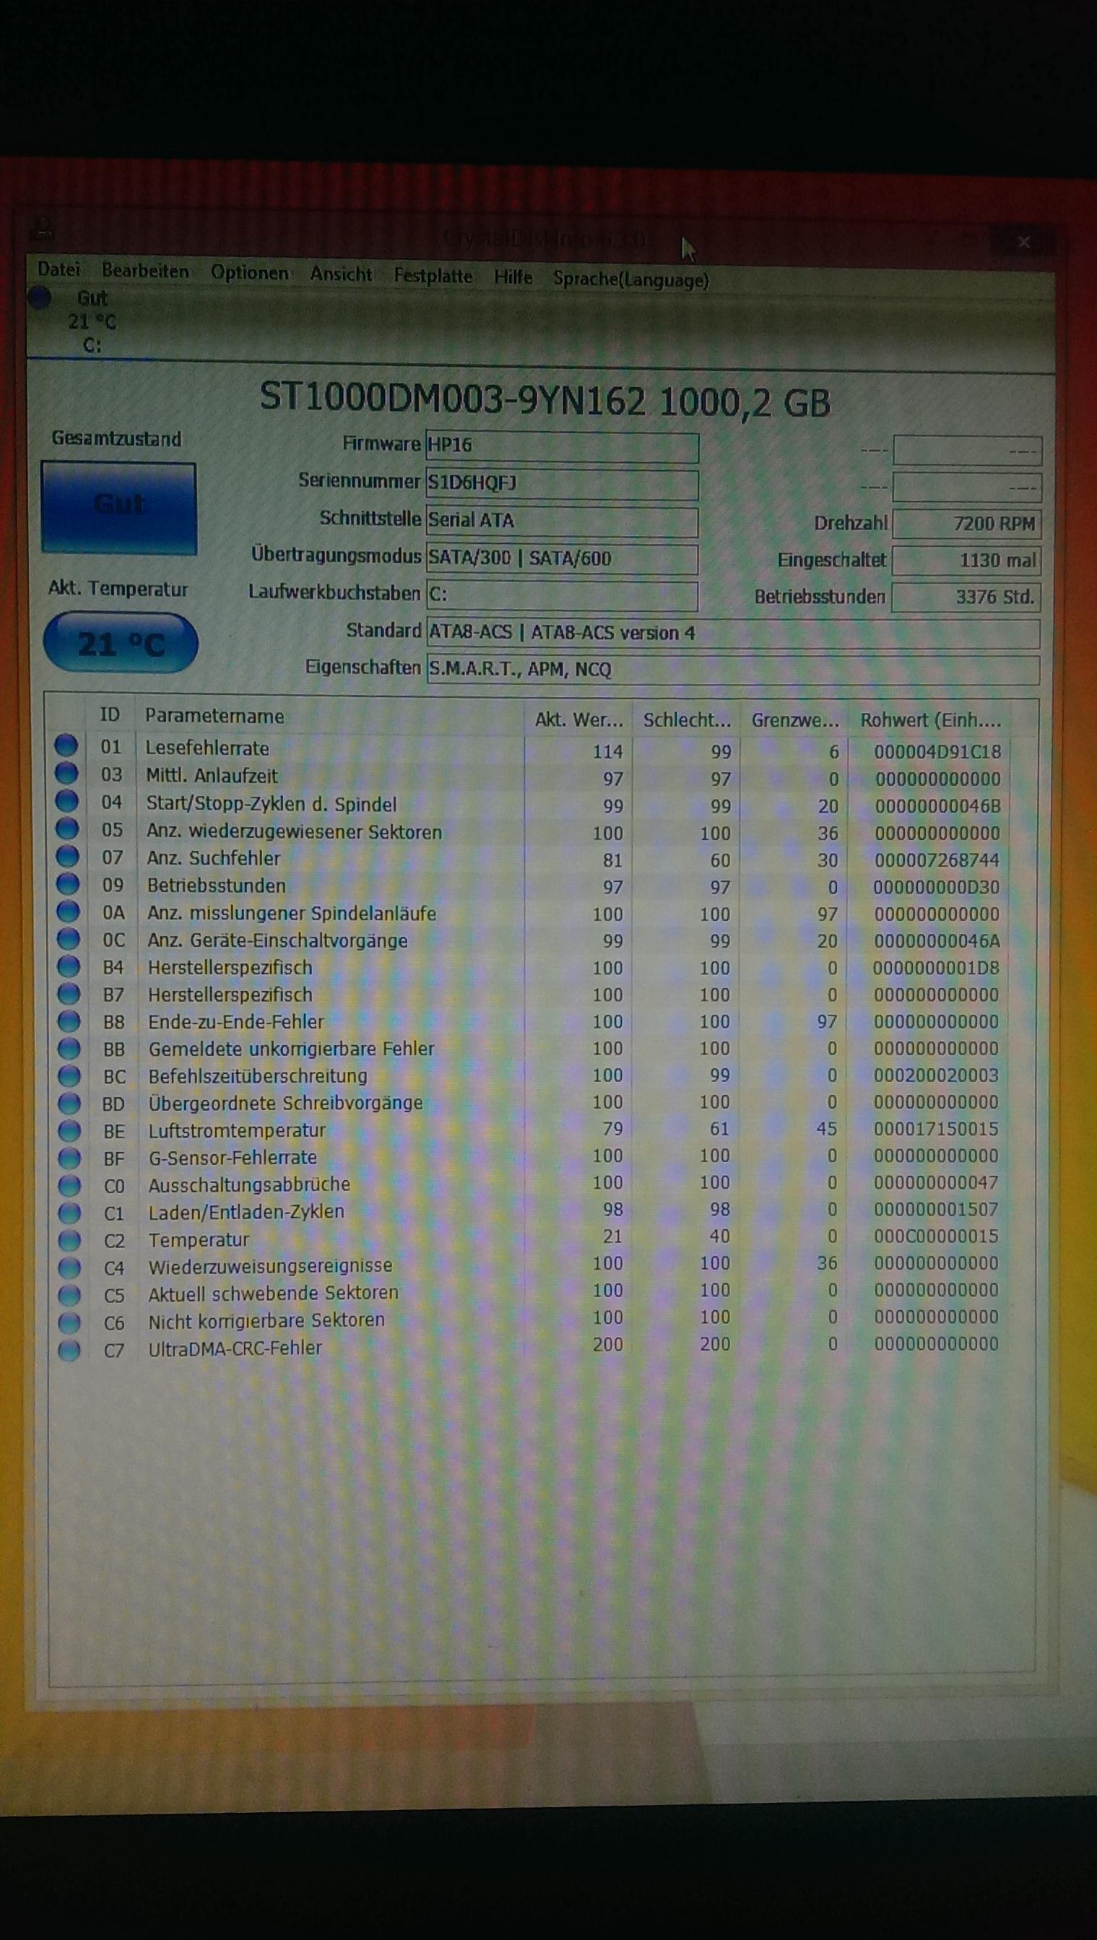The height and width of the screenshot is (1940, 1097).
Task: Click status dot for Befehlszeitüberschreitung
Action: (69, 1075)
